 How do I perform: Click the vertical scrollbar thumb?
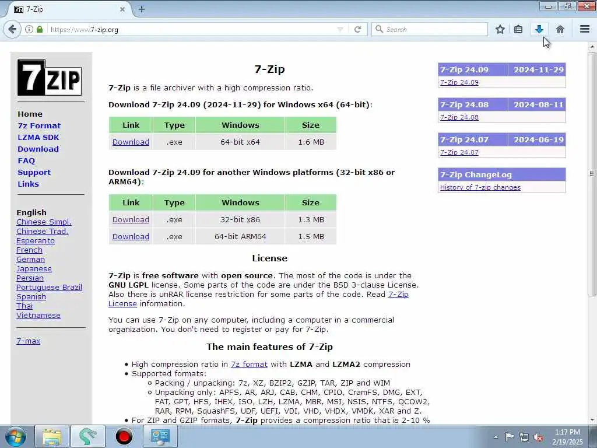[592, 173]
